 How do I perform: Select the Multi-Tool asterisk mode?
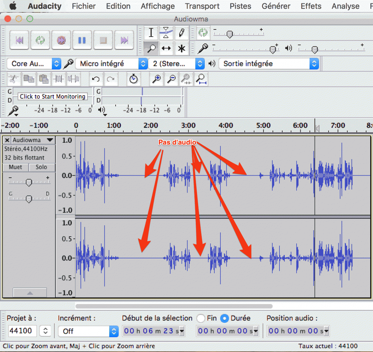(x=182, y=48)
